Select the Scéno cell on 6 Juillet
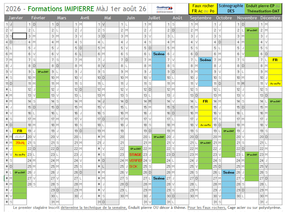Screen dimensions: 287x212 [159, 54]
